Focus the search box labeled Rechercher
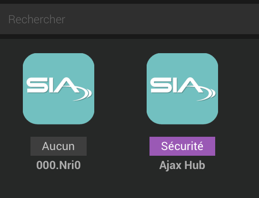This screenshot has width=259, height=198. (129, 19)
